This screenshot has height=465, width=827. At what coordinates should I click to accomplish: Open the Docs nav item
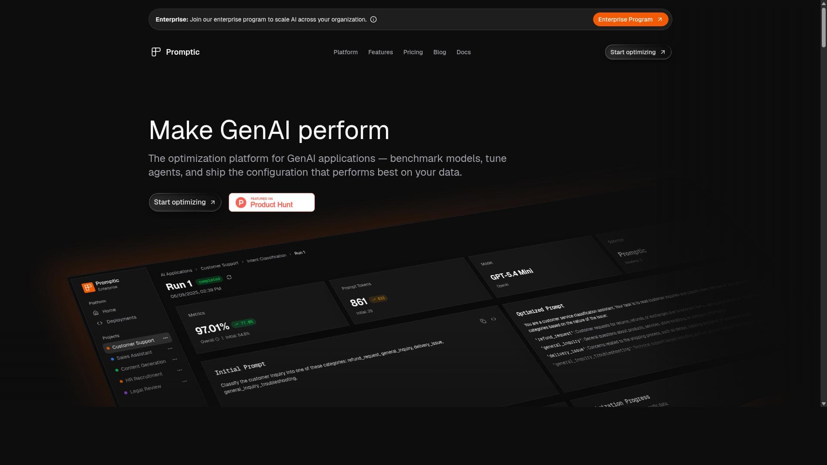(x=463, y=52)
